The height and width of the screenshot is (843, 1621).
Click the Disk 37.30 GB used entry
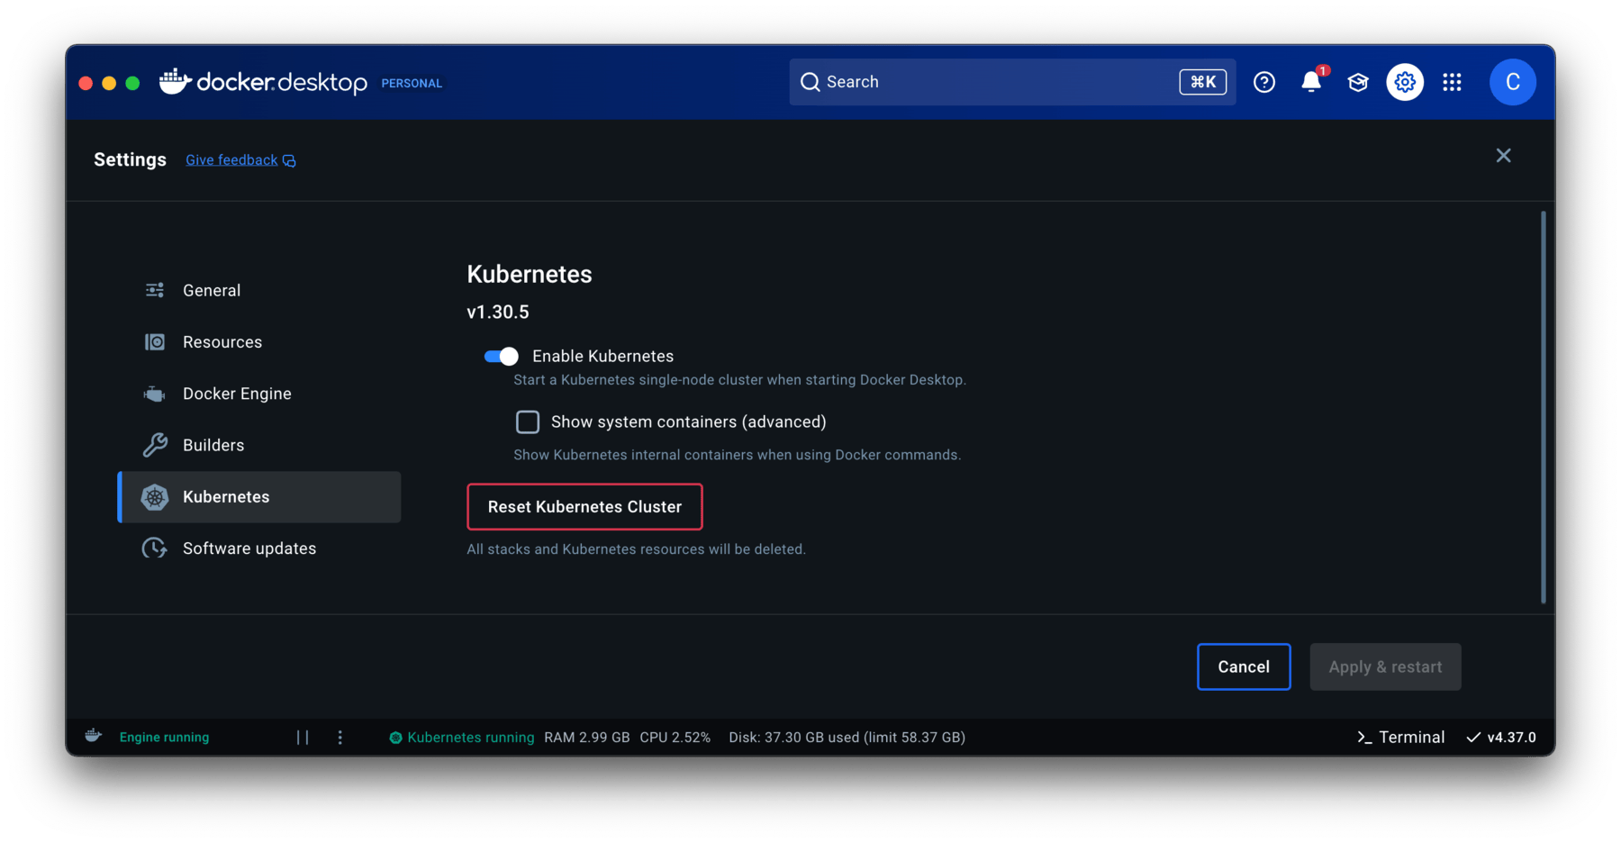847,737
